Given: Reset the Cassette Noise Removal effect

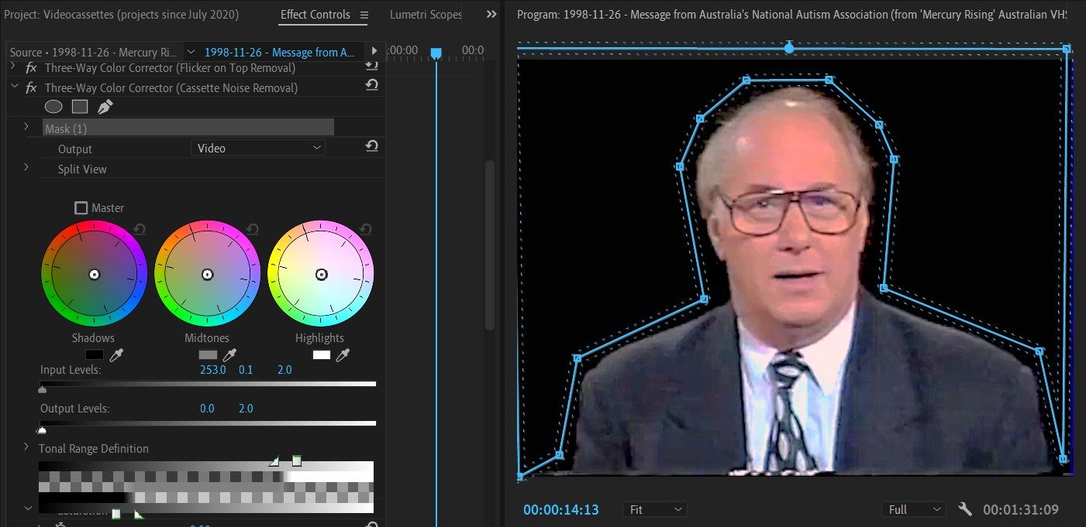Looking at the screenshot, I should [371, 85].
